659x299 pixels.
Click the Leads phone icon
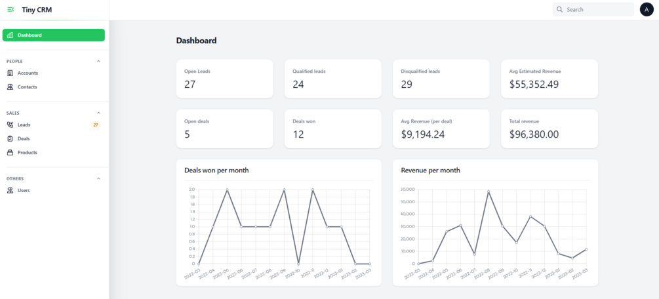[10, 125]
